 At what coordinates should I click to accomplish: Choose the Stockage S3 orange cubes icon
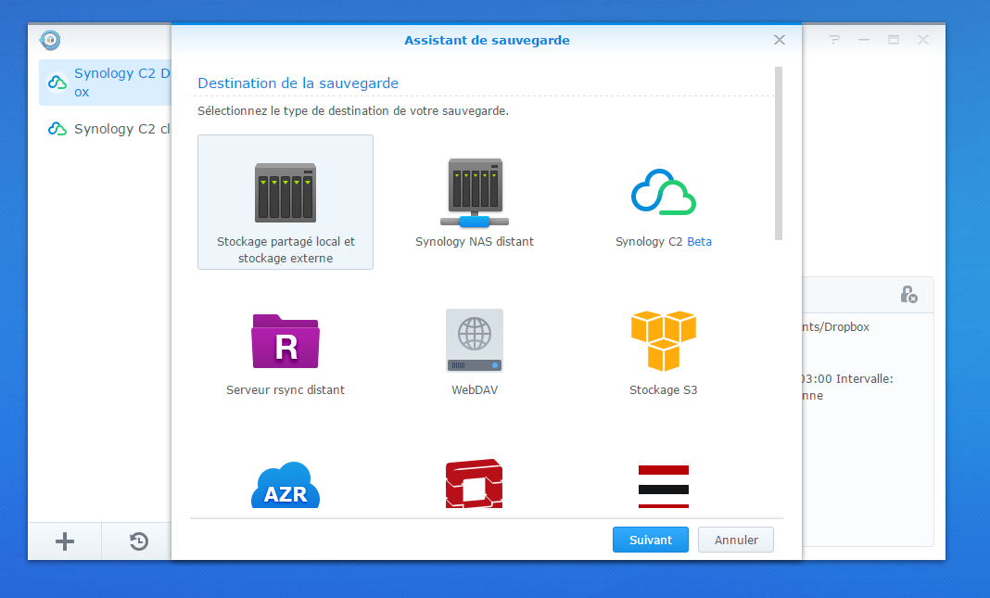coord(663,340)
